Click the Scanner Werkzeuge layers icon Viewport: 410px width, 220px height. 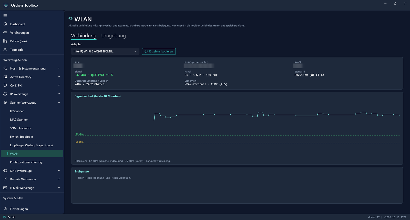(5, 102)
